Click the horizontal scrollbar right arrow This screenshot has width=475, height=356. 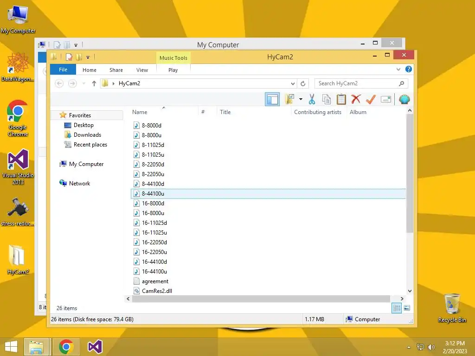[402, 299]
